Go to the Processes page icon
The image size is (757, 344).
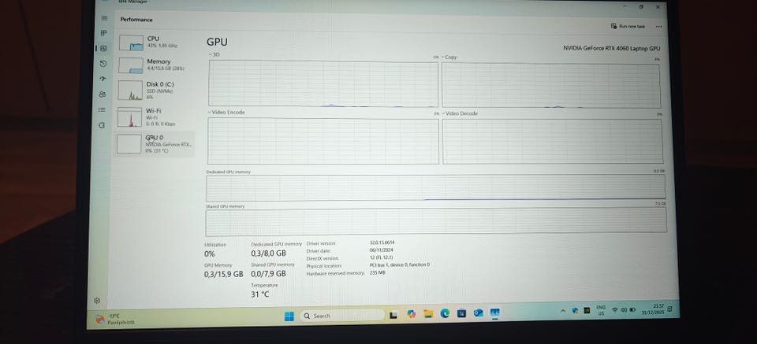pos(103,33)
